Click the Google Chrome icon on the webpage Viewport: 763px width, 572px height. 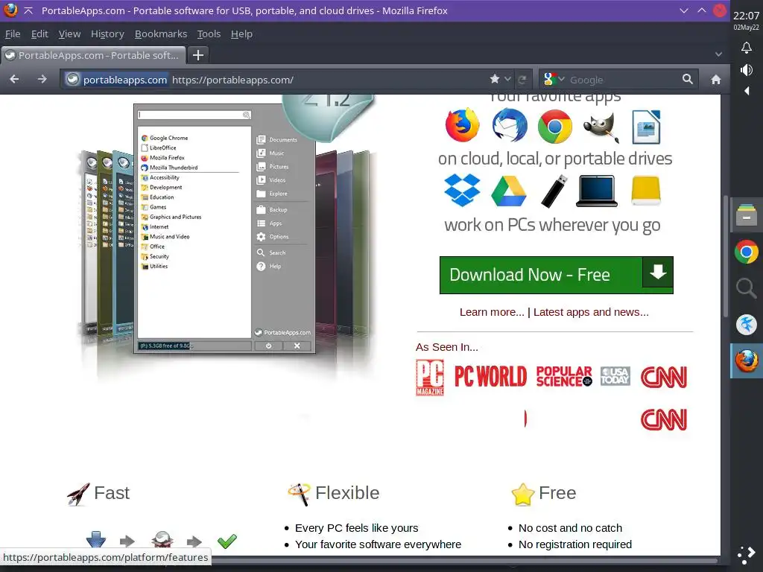tap(554, 126)
